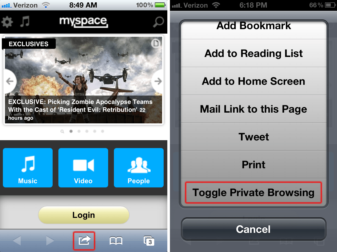Open the Safari bookmarks book icon

tap(116, 241)
